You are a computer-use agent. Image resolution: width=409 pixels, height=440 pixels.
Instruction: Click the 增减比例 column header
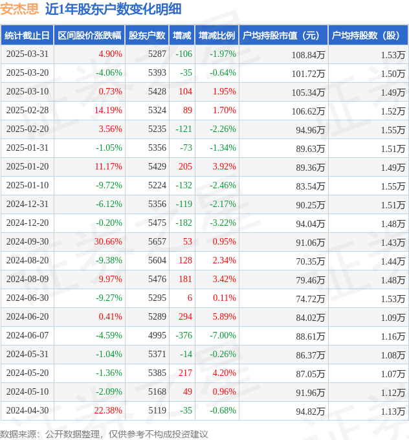click(x=217, y=36)
